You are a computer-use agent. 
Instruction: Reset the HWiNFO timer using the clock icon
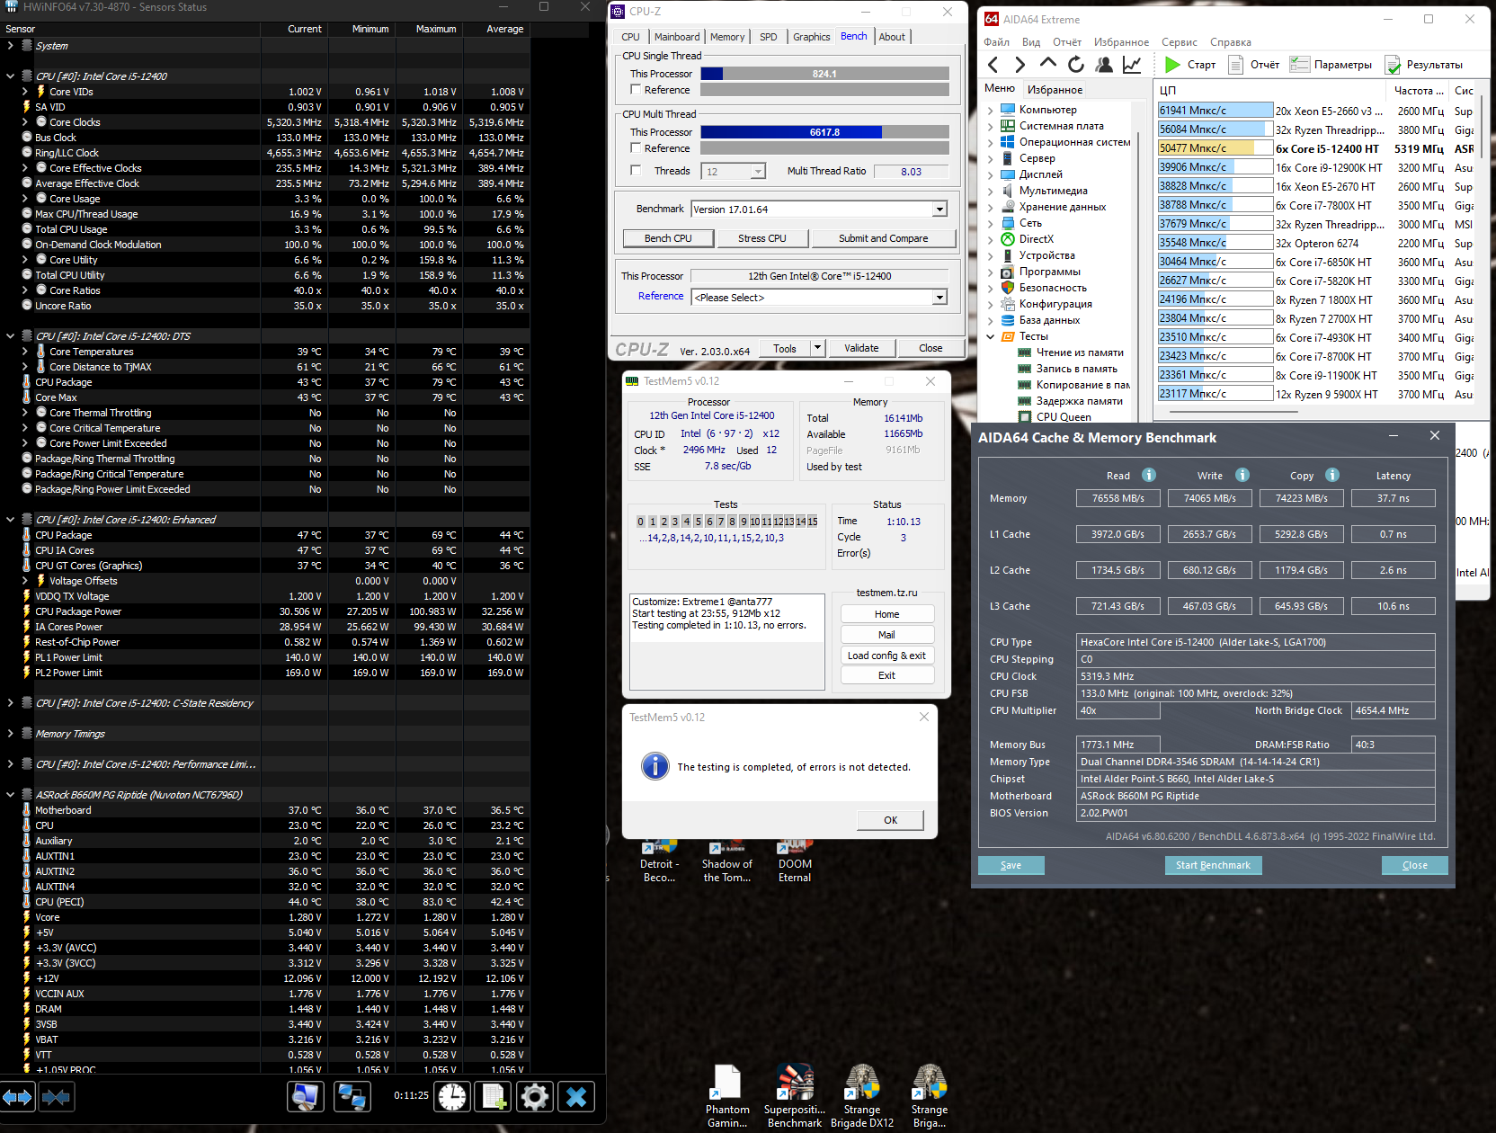[x=452, y=1096]
